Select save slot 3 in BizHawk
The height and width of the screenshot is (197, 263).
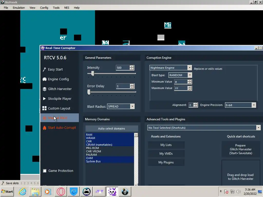tap(28, 183)
